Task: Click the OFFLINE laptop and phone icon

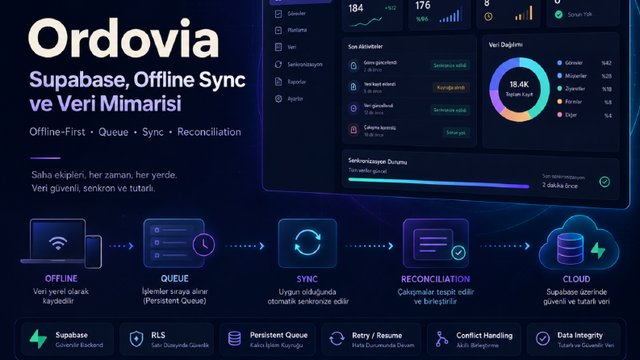Action: pyautogui.click(x=61, y=243)
